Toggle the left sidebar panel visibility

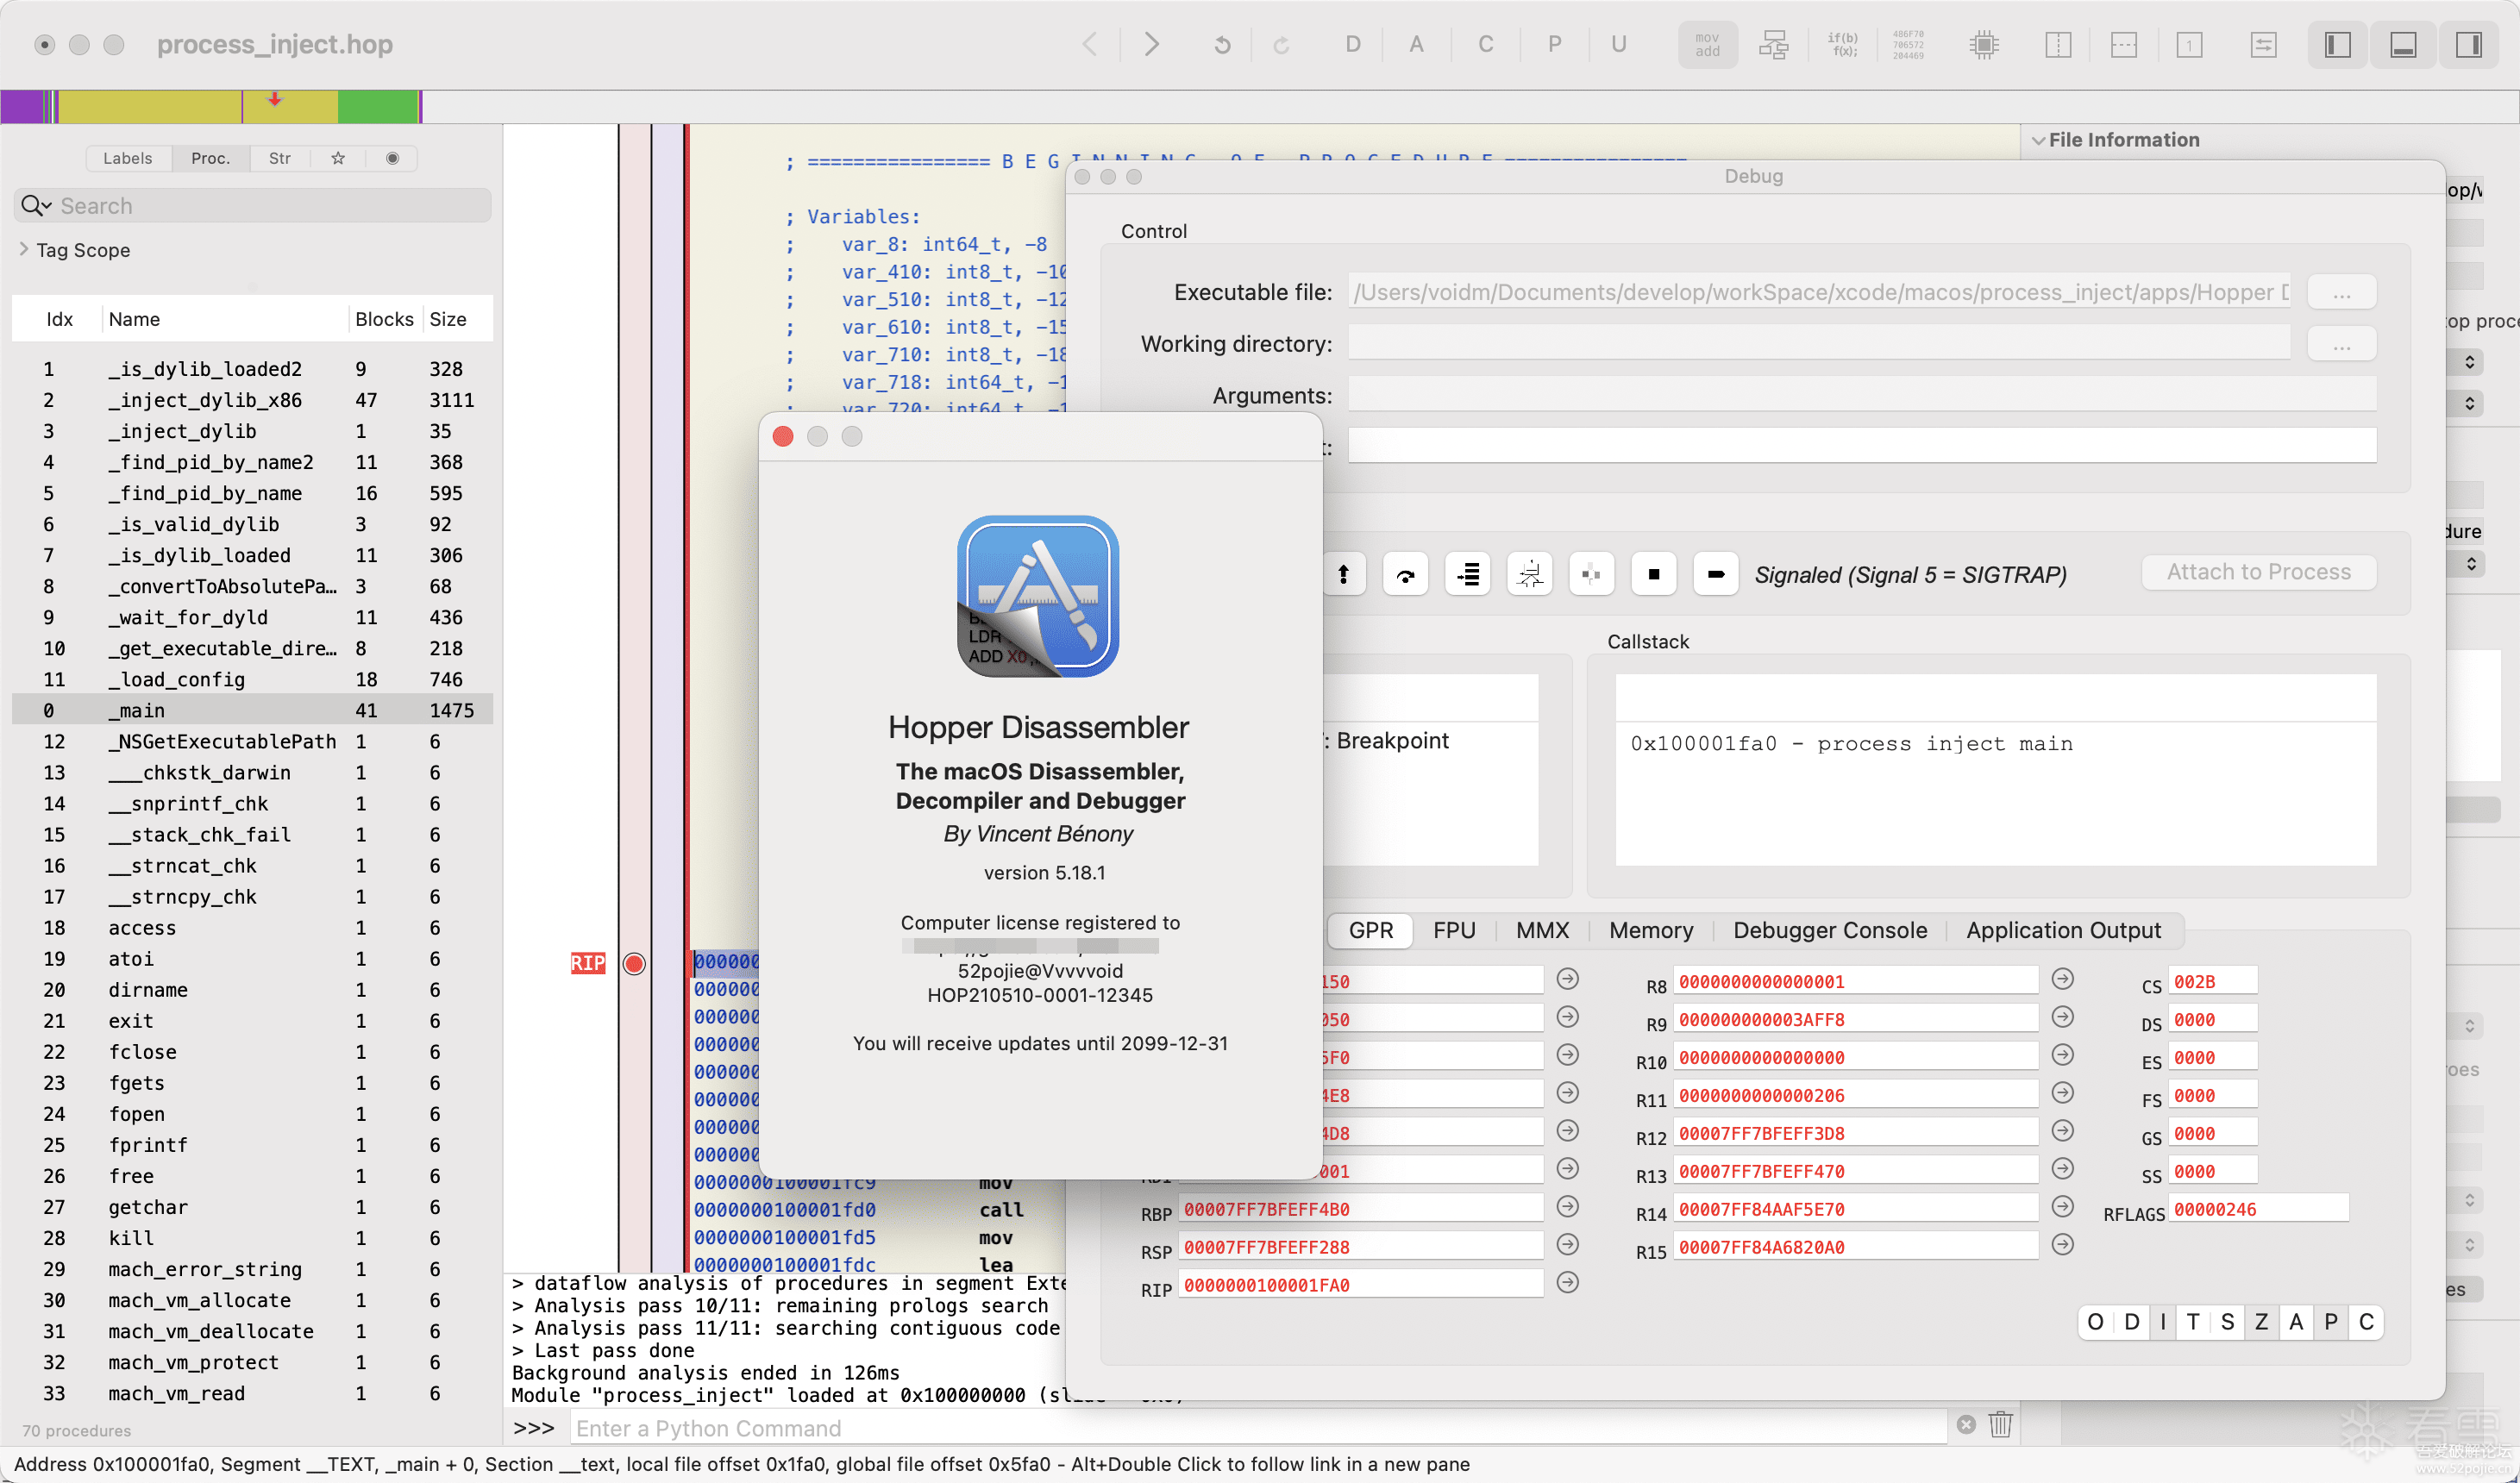[x=2338, y=45]
